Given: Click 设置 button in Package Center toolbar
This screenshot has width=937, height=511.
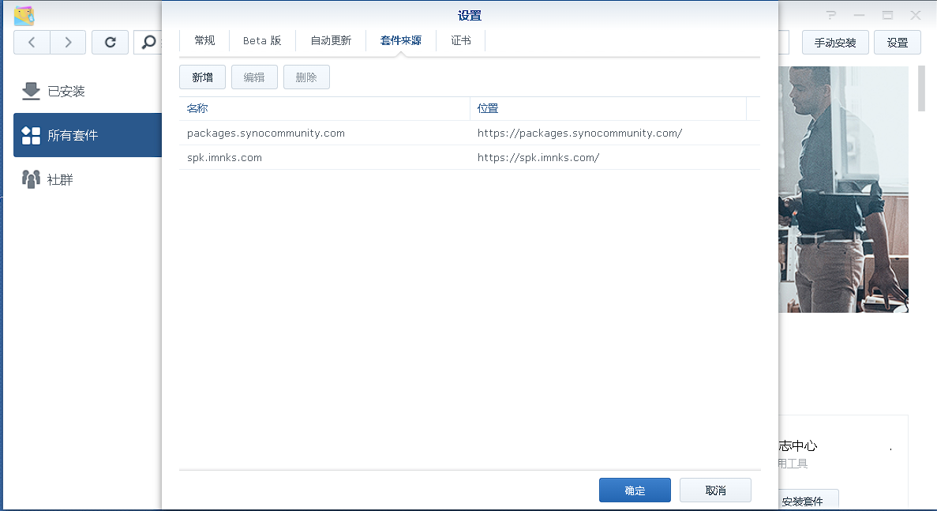Looking at the screenshot, I should click(897, 43).
